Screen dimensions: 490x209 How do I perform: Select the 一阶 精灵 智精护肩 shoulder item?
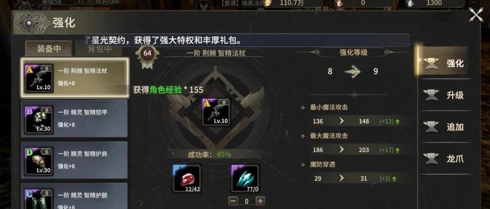[74, 160]
